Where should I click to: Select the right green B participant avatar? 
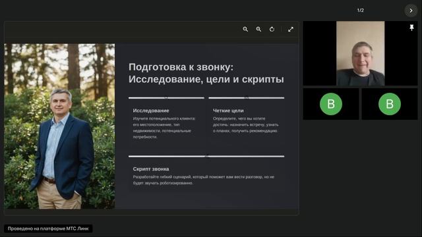coord(390,104)
